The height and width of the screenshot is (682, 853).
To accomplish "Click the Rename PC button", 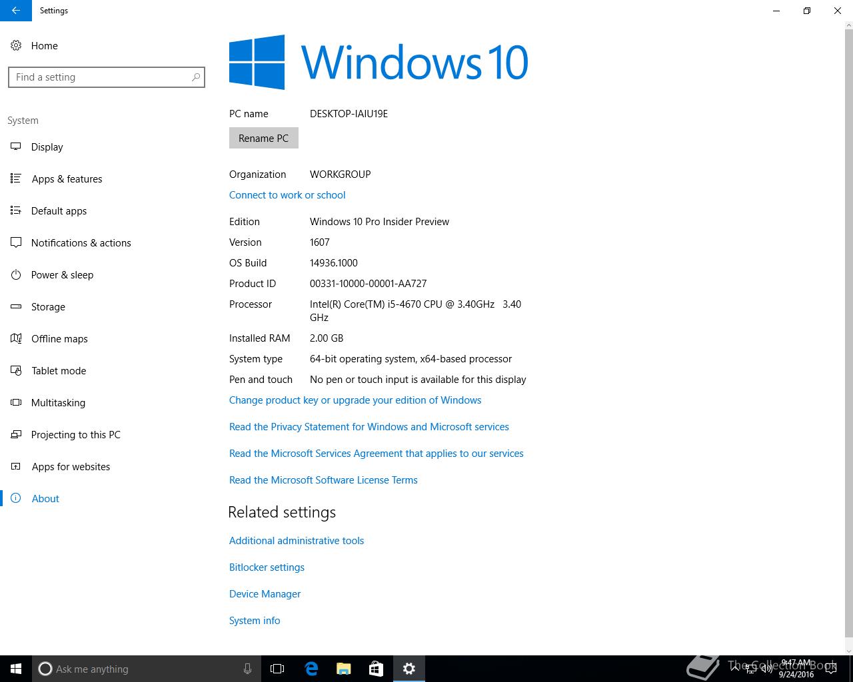I will tap(264, 138).
